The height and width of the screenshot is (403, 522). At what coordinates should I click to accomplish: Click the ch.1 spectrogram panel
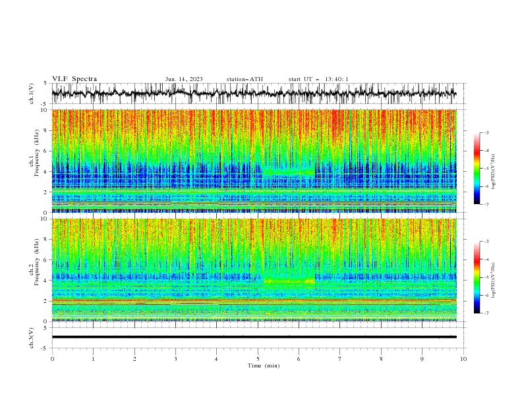[x=254, y=161]
